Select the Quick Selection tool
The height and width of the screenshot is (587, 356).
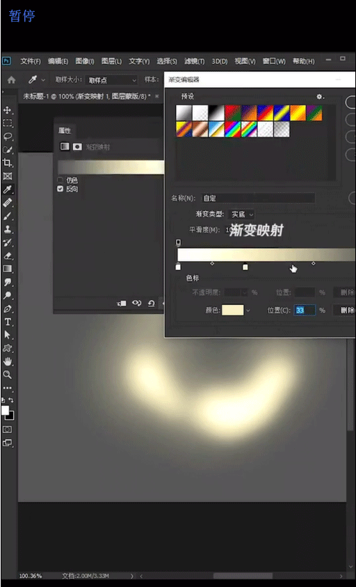7,150
